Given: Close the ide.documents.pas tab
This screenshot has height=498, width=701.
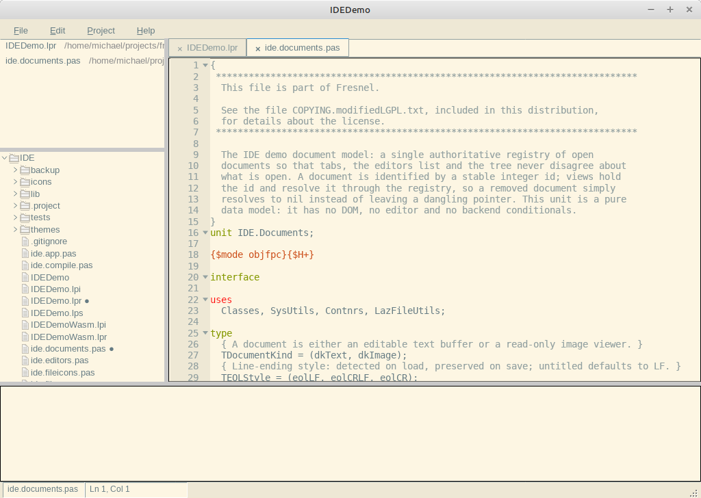Looking at the screenshot, I should [x=257, y=49].
